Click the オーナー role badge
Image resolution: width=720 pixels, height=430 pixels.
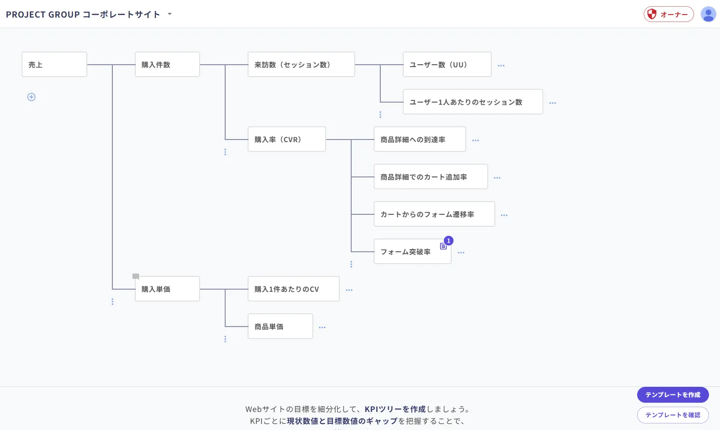pos(668,14)
